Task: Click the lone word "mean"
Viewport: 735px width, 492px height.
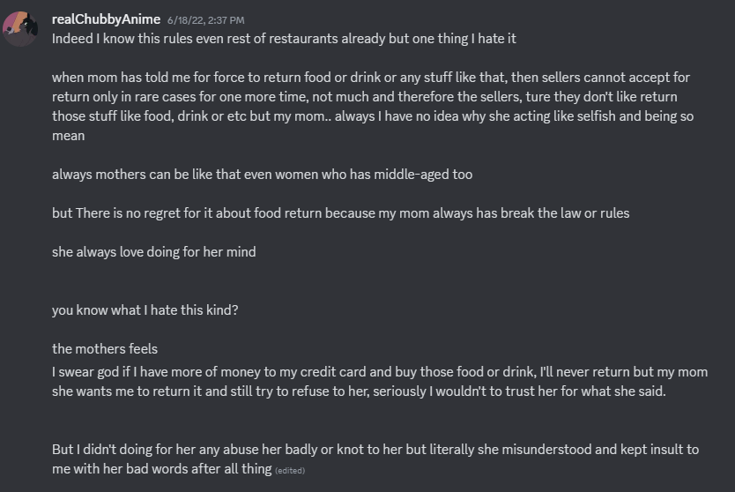Action: (x=68, y=136)
